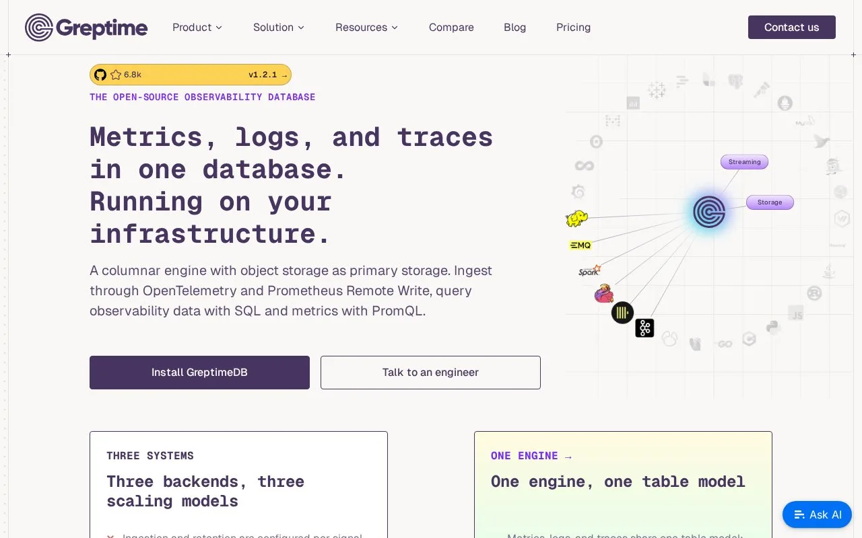Click the Contact us button
Screen dimensions: 862x538
pos(792,28)
